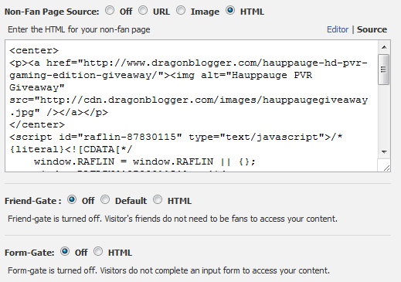Set Form-Gate to HTML
The height and width of the screenshot is (282, 401).
[x=98, y=251]
